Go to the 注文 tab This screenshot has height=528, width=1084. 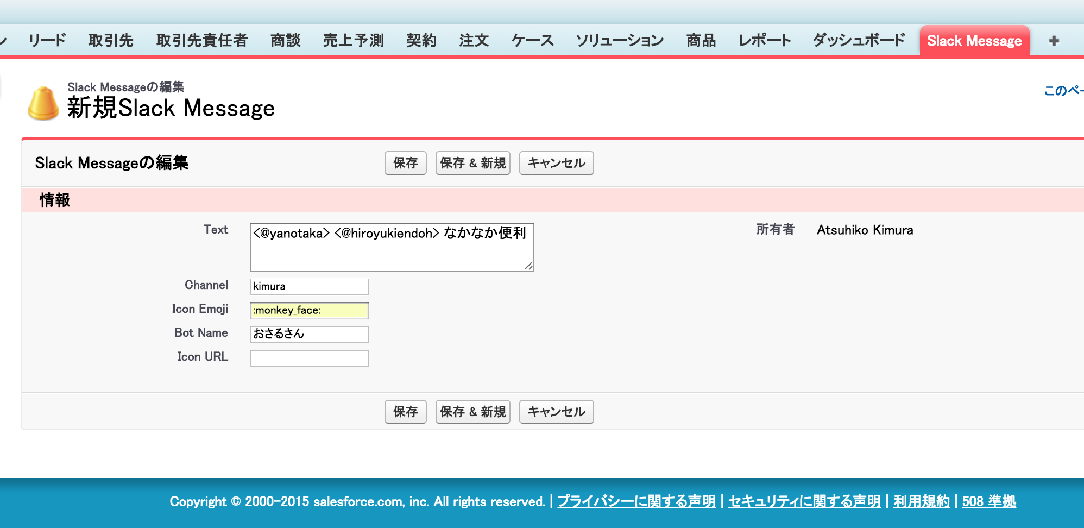pyautogui.click(x=474, y=40)
